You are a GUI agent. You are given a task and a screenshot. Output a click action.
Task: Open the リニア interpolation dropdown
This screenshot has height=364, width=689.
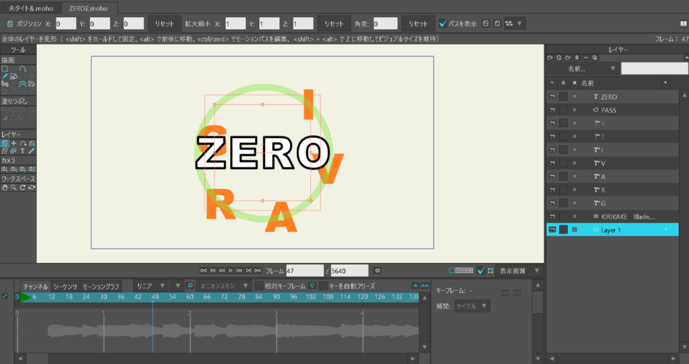click(150, 286)
